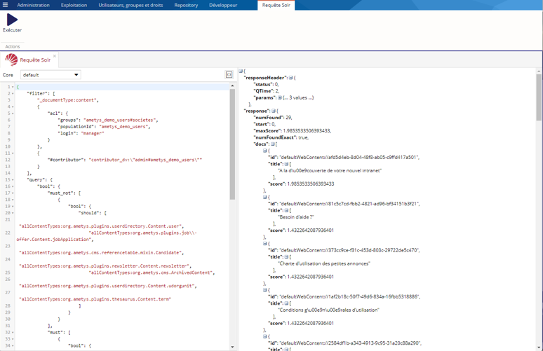Click the allContentTypes ArchivedContent line
This screenshot has width=543, height=351.
152,273
